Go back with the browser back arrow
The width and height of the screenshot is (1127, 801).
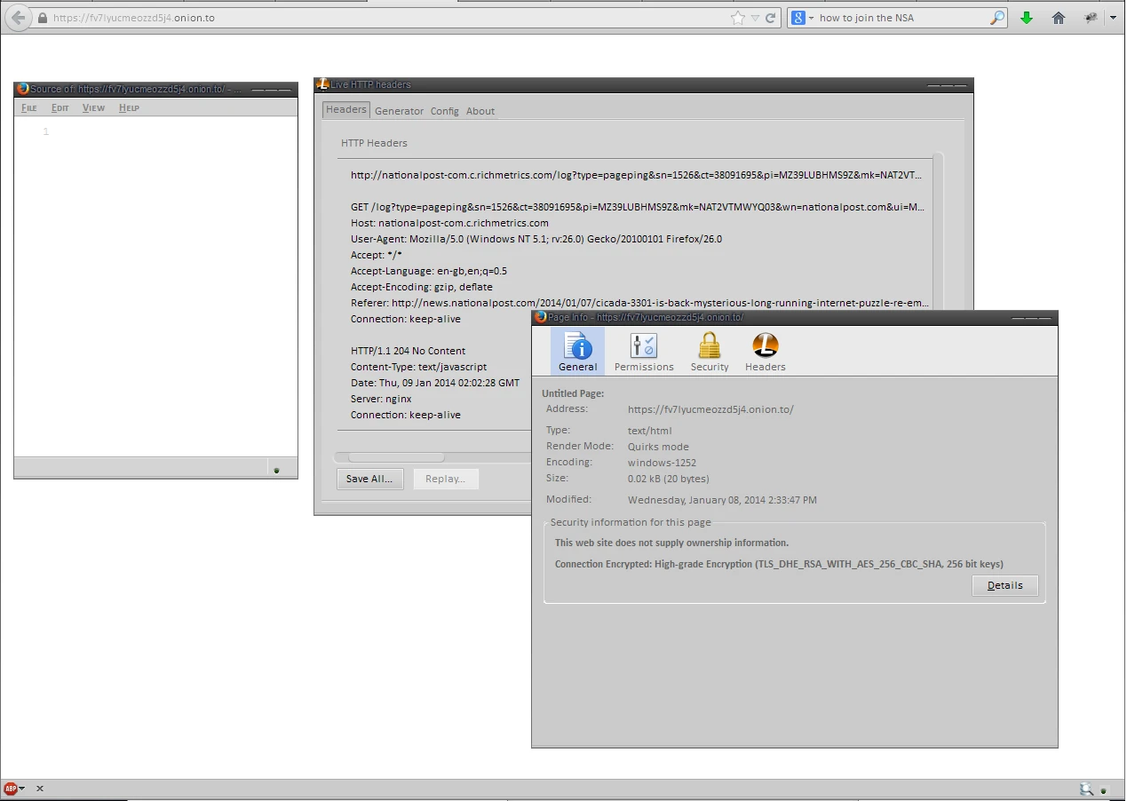point(18,18)
